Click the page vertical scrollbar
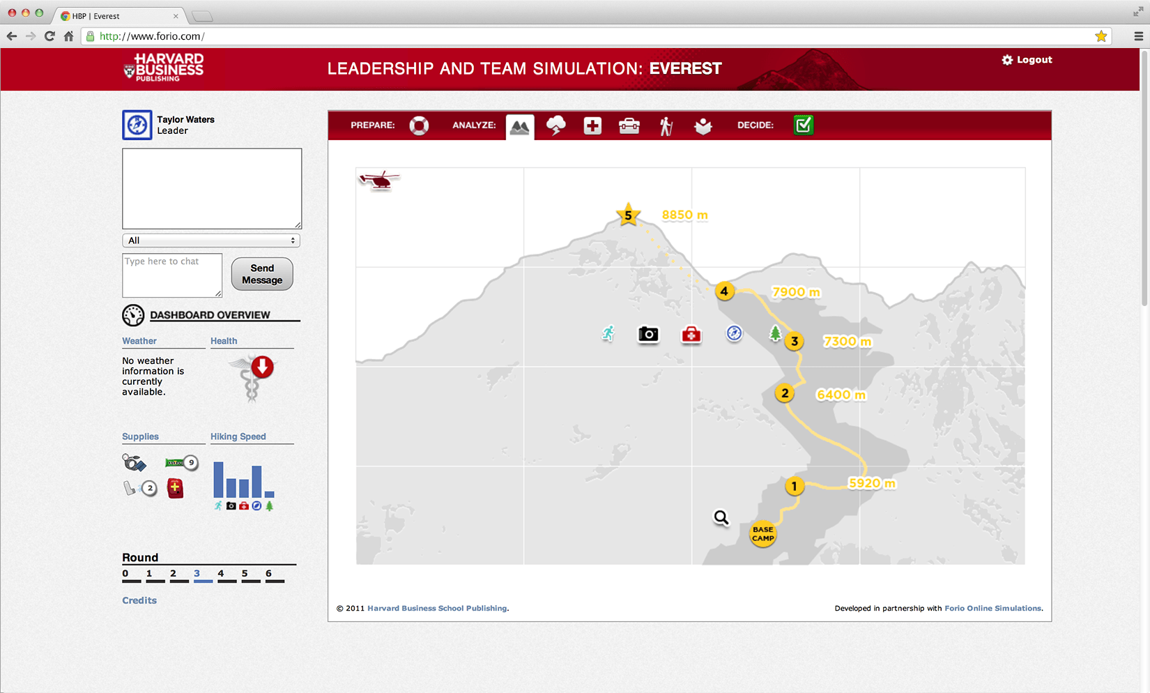The width and height of the screenshot is (1150, 693). pos(1144,178)
